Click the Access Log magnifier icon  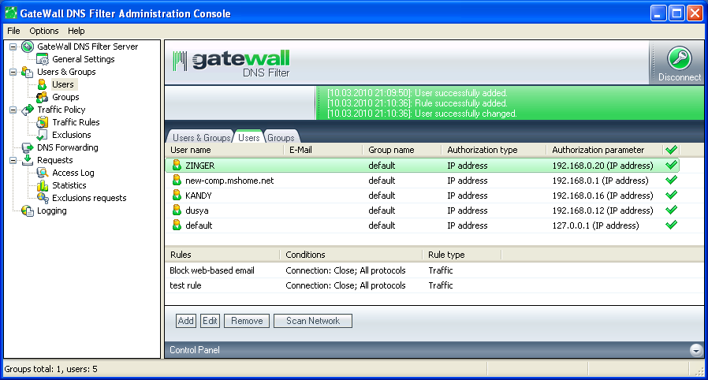[43, 173]
